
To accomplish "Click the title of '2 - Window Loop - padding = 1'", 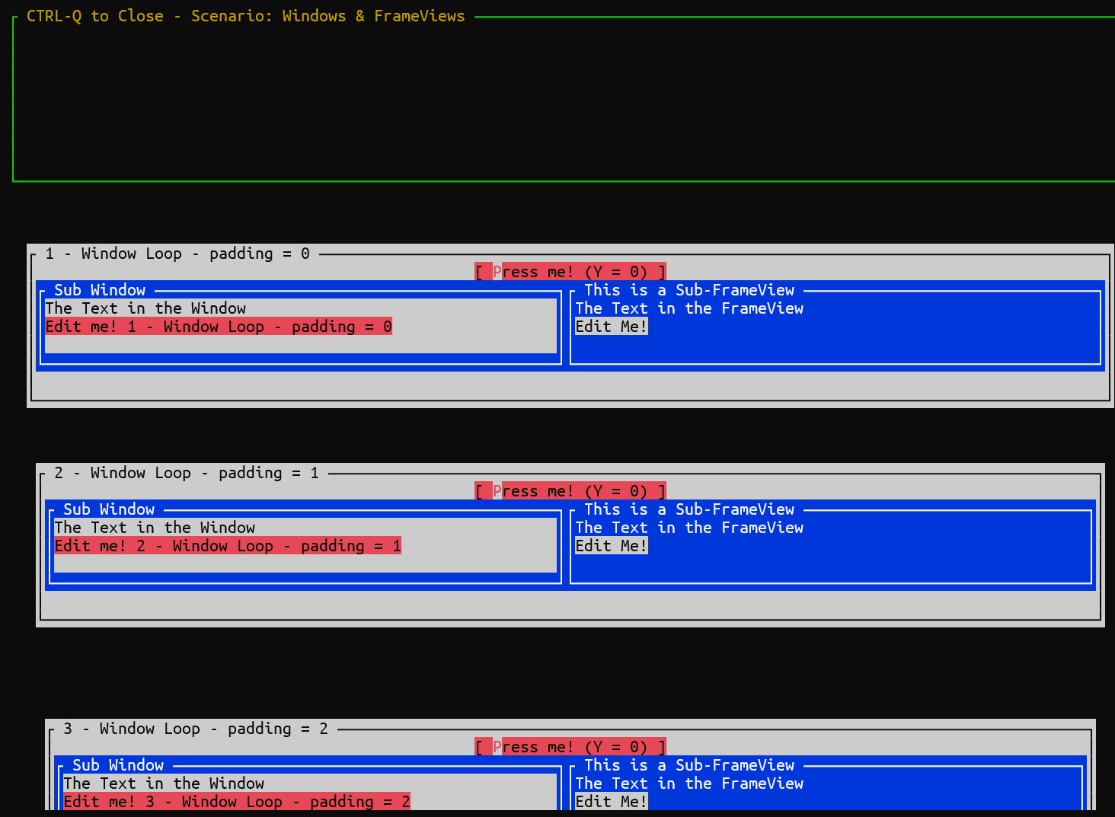I will [187, 472].
